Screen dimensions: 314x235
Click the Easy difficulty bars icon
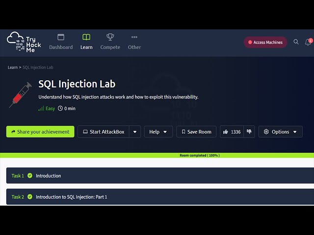tap(41, 109)
